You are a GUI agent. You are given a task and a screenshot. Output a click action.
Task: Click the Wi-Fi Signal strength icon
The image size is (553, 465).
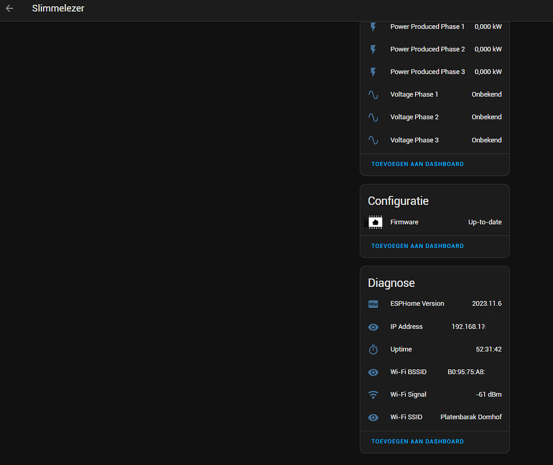click(373, 395)
